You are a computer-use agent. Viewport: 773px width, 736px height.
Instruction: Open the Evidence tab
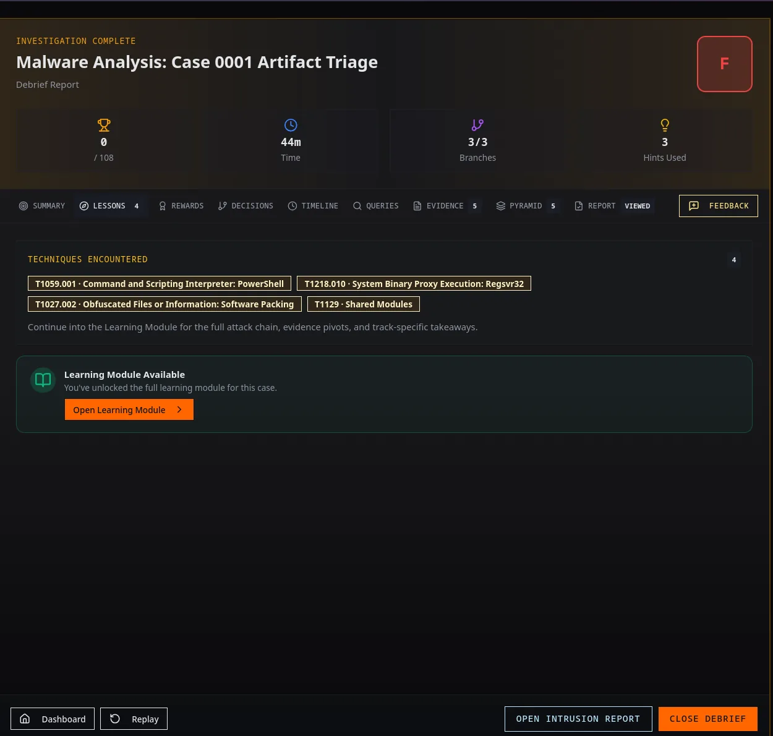[x=446, y=206]
